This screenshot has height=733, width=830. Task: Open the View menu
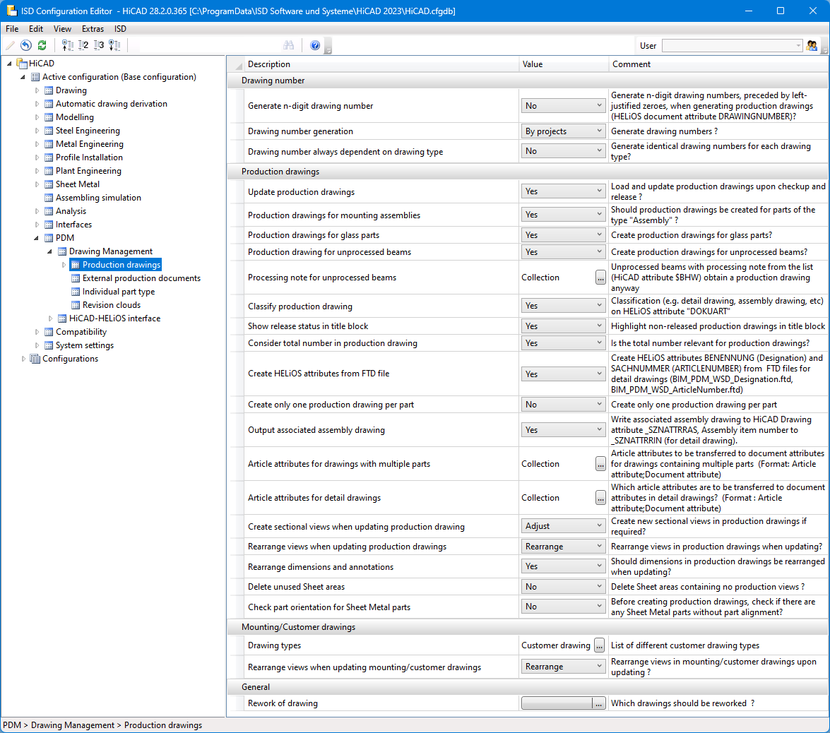point(62,29)
